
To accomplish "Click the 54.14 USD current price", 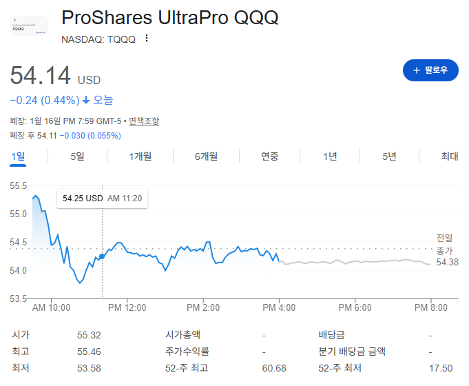I will pos(55,75).
